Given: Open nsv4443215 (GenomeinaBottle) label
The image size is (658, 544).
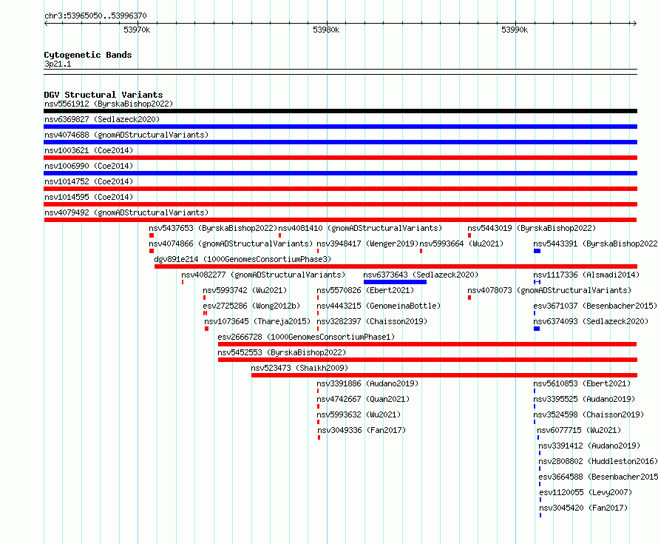Looking at the screenshot, I should click(379, 306).
